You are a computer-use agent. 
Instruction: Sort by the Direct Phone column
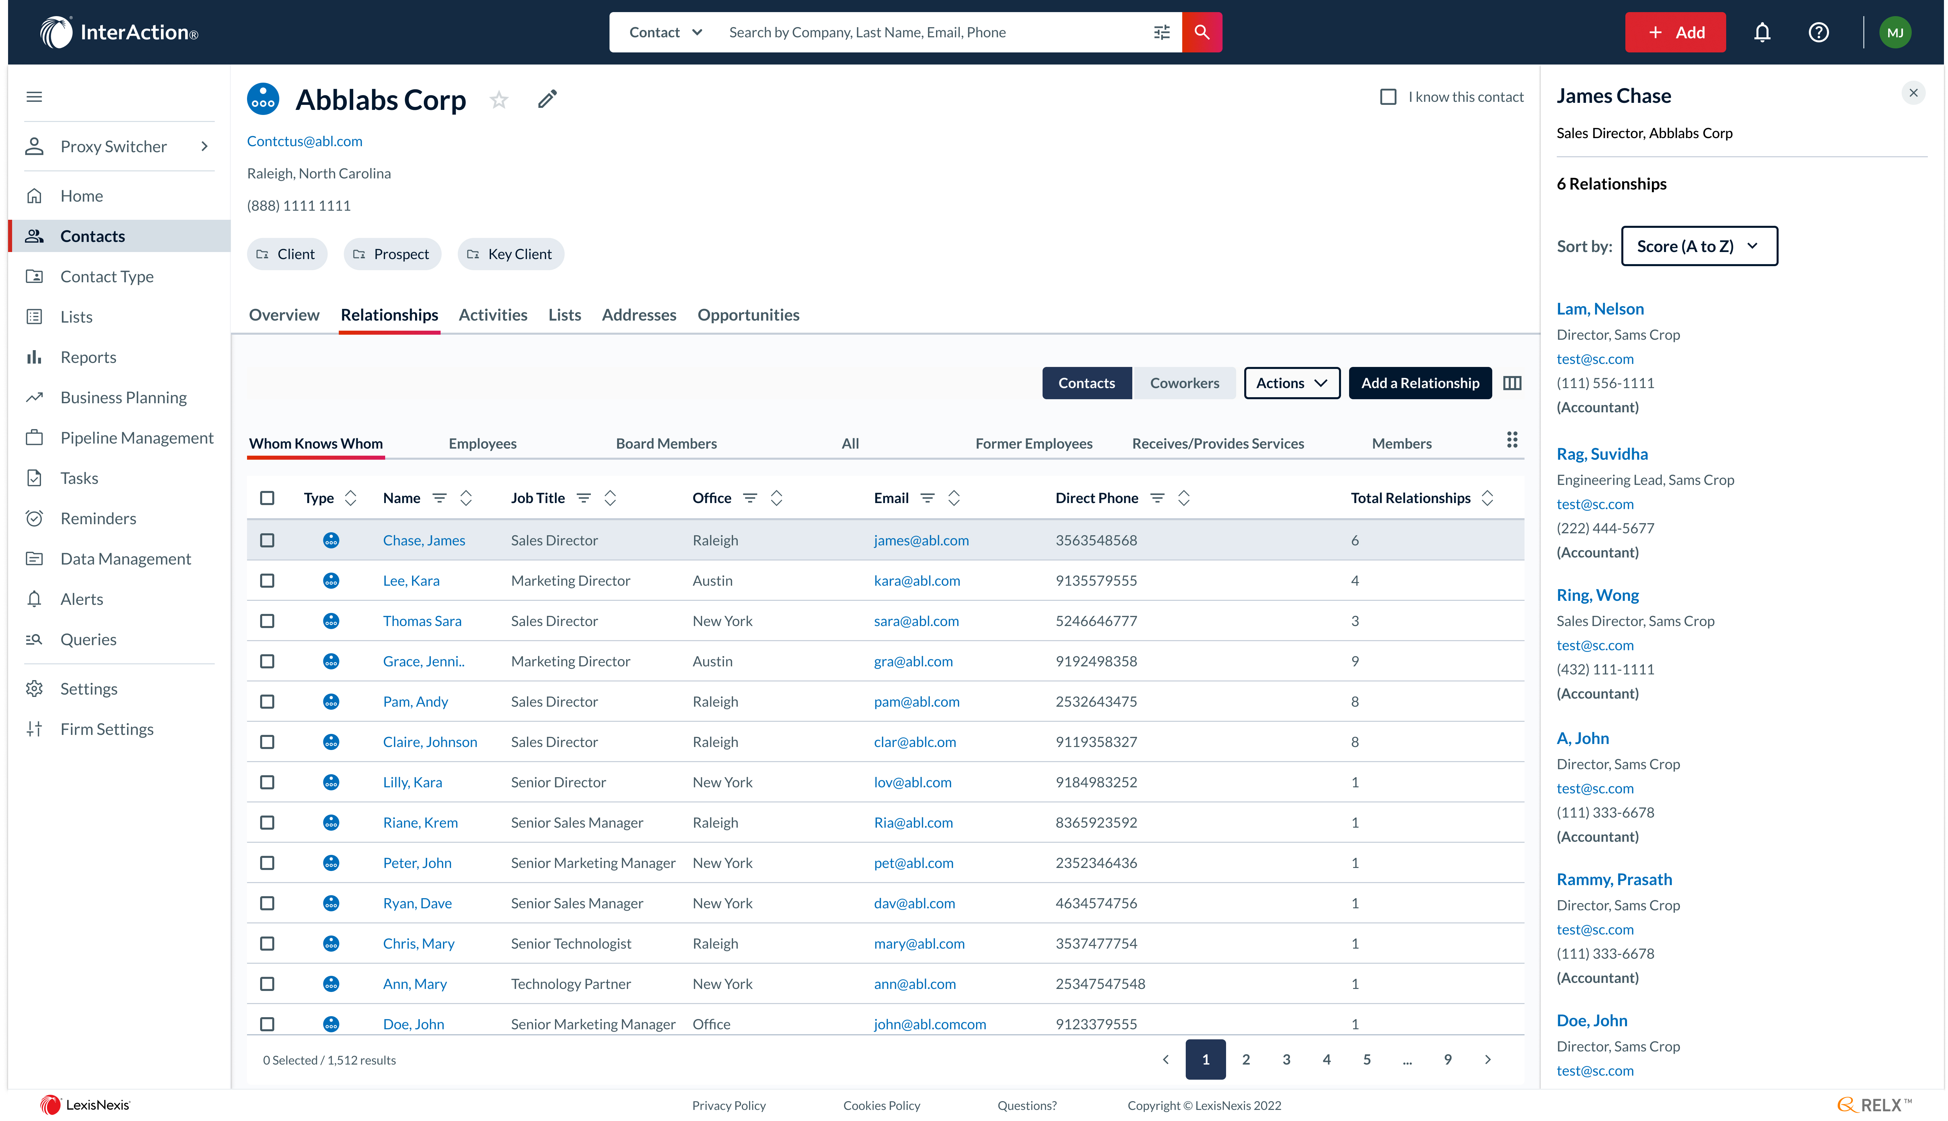pos(1183,498)
